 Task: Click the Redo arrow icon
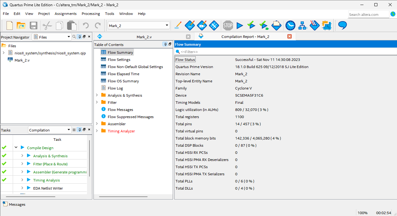click(98, 25)
